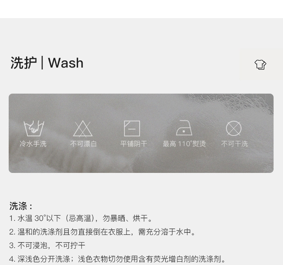Click the 洗护 characters in the heading
The image size is (283, 265).
(x=24, y=63)
